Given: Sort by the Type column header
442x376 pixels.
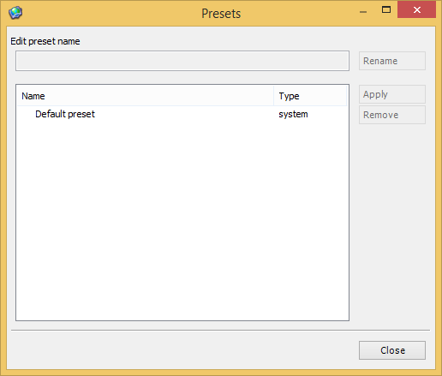Looking at the screenshot, I should pos(310,96).
